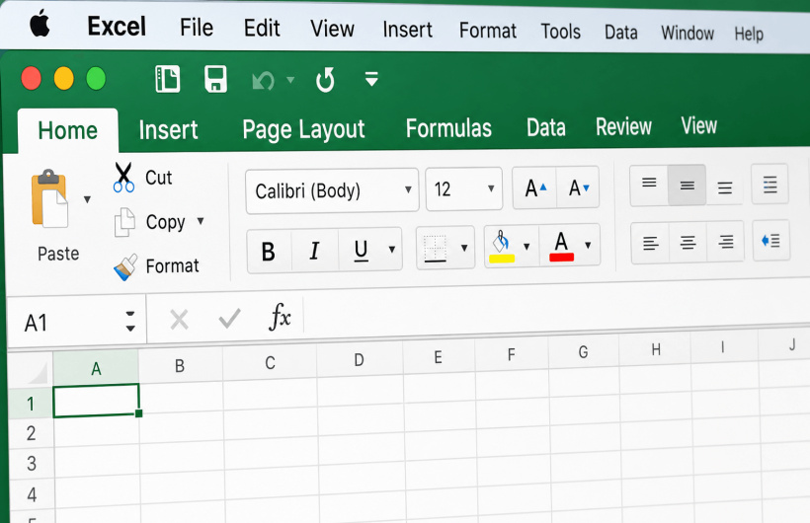The image size is (810, 523).
Task: Click the fx Insert Function icon
Action: (280, 316)
